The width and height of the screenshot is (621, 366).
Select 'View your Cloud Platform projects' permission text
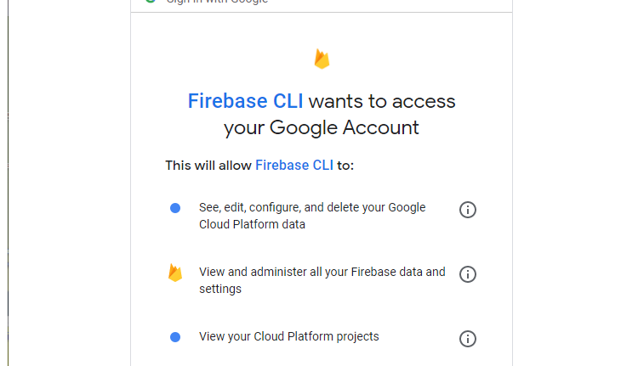pyautogui.click(x=289, y=336)
